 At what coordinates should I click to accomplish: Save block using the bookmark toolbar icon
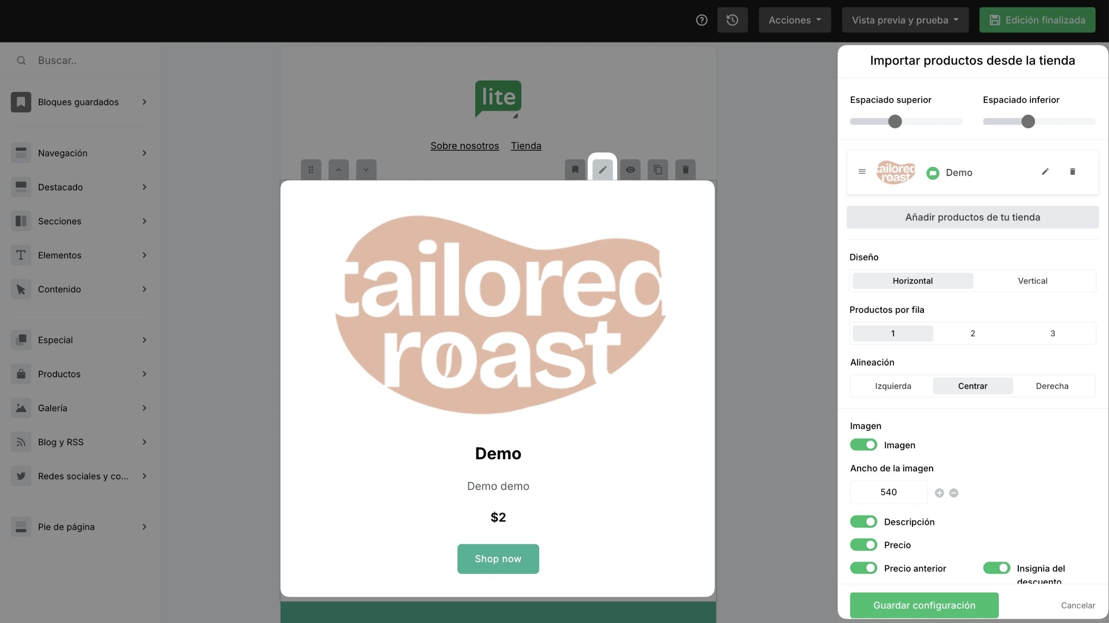575,169
